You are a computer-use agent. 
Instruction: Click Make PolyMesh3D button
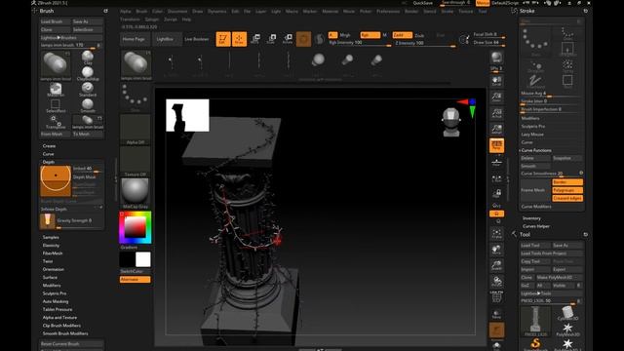pos(559,277)
